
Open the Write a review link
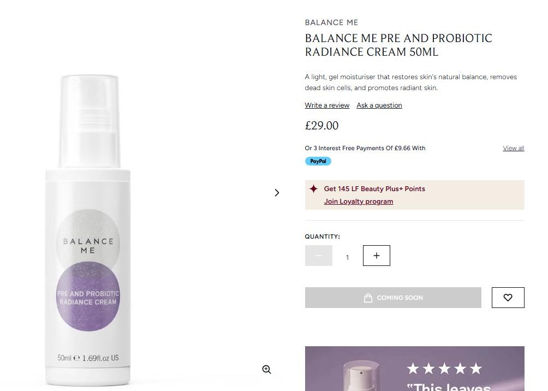[327, 105]
